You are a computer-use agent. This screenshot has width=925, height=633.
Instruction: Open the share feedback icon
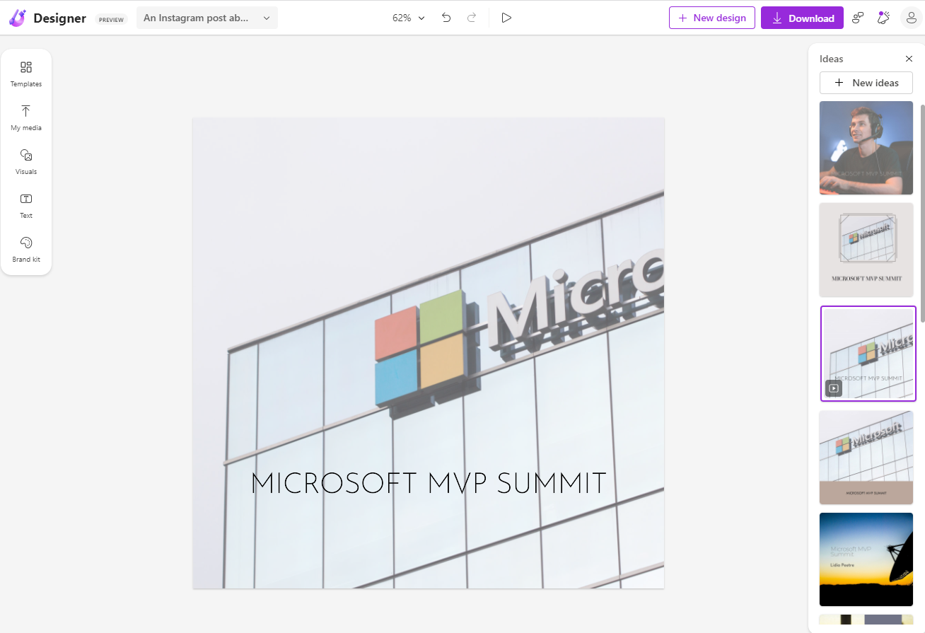(858, 18)
